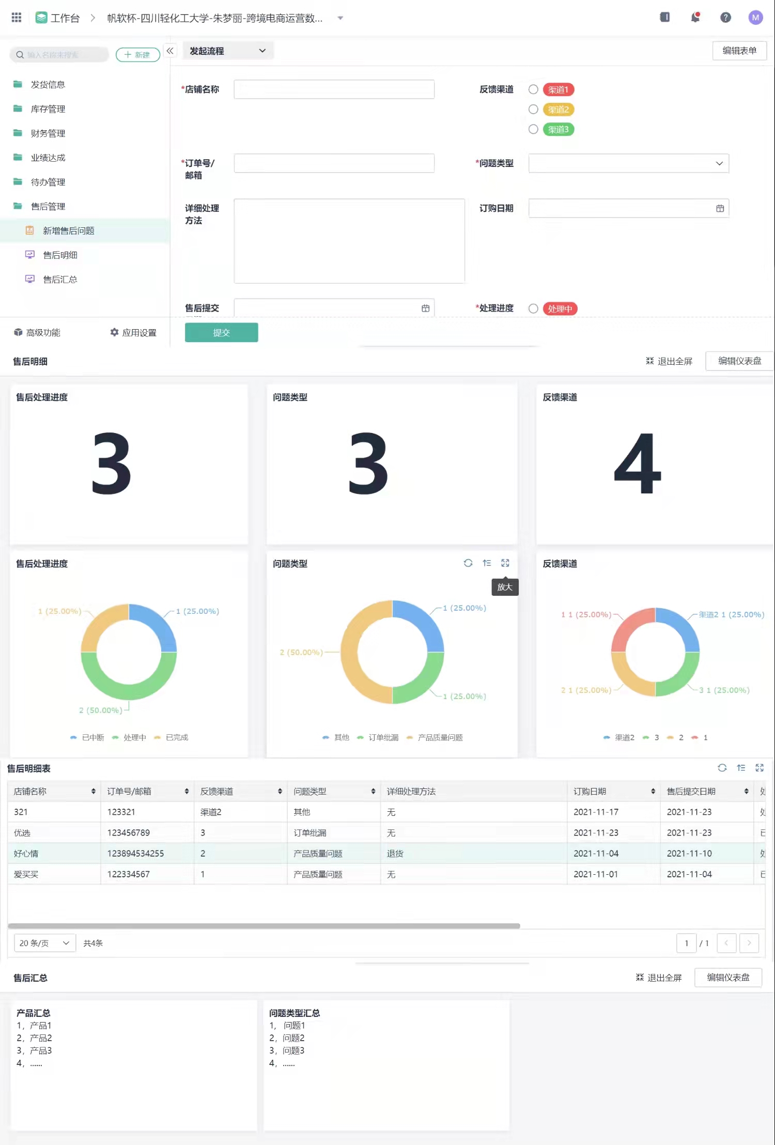Image resolution: width=775 pixels, height=1145 pixels.
Task: Select the 渠道2 radio button
Action: click(x=533, y=110)
